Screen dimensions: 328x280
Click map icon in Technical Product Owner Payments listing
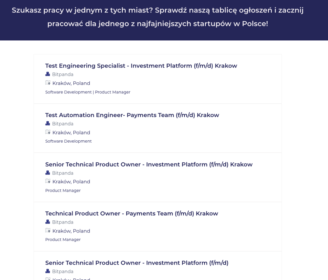coord(48,230)
